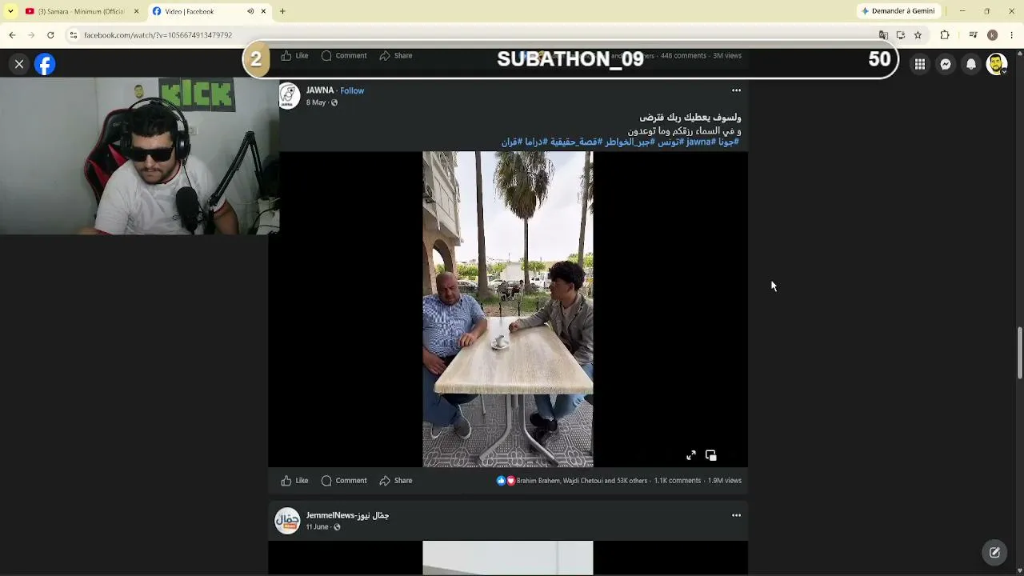Open a new browser tab
The width and height of the screenshot is (1024, 576).
click(x=282, y=11)
